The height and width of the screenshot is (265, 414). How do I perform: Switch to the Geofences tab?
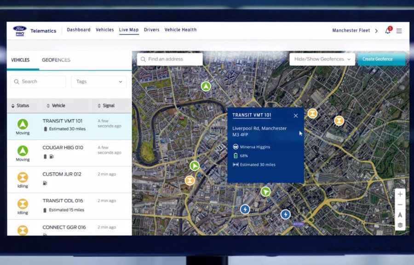[56, 60]
